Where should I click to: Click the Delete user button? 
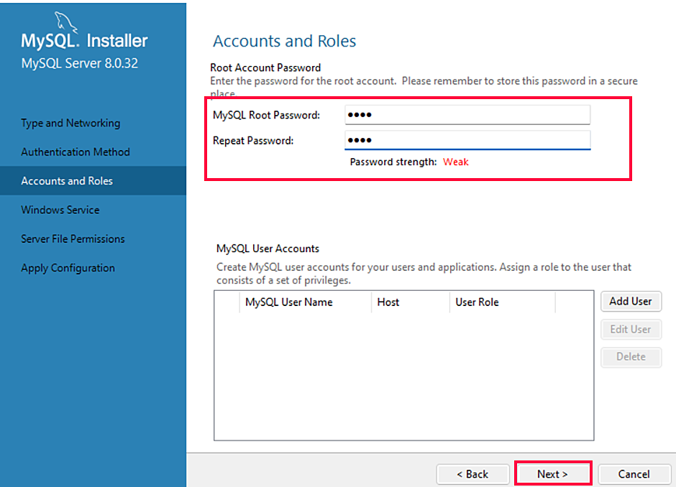point(631,357)
